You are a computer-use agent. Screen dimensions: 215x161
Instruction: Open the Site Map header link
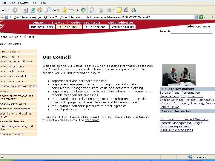tap(58, 23)
